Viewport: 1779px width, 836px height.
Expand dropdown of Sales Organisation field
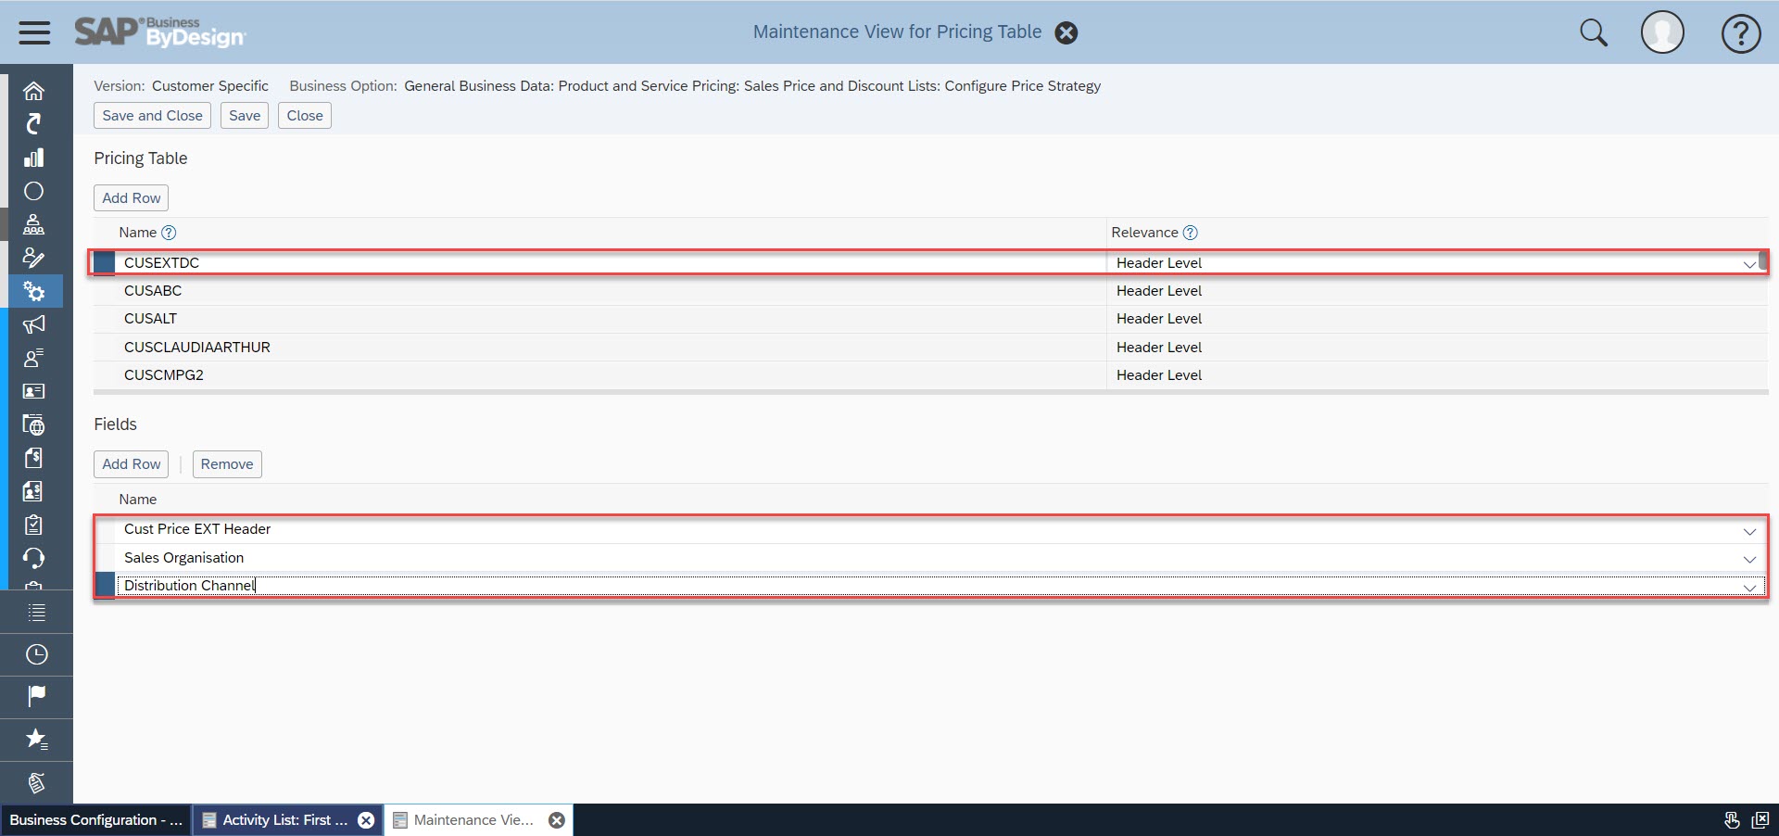pos(1749,559)
